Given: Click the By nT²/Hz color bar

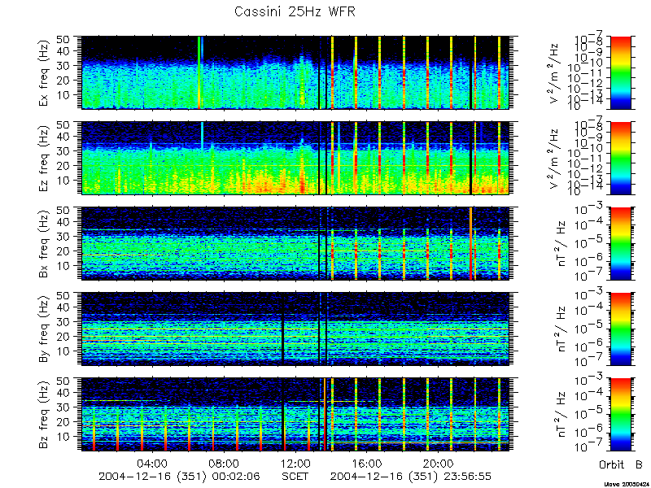Looking at the screenshot, I should tap(621, 329).
